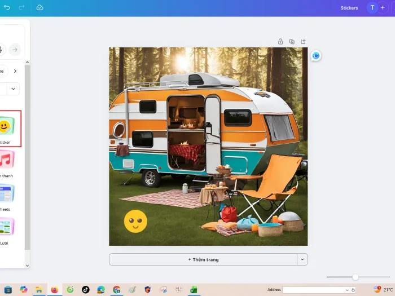Open the taskbar Address bar dropdown arrow

pyautogui.click(x=347, y=290)
